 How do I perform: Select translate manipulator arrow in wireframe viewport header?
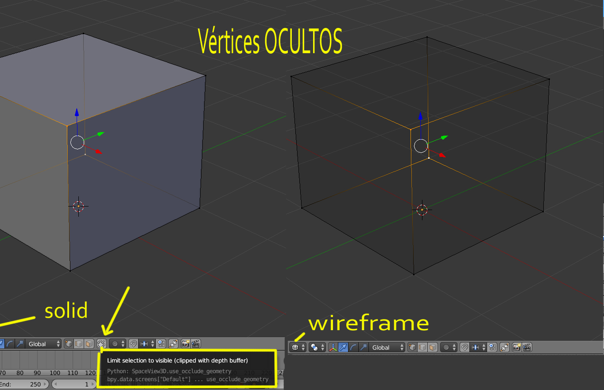(x=343, y=347)
